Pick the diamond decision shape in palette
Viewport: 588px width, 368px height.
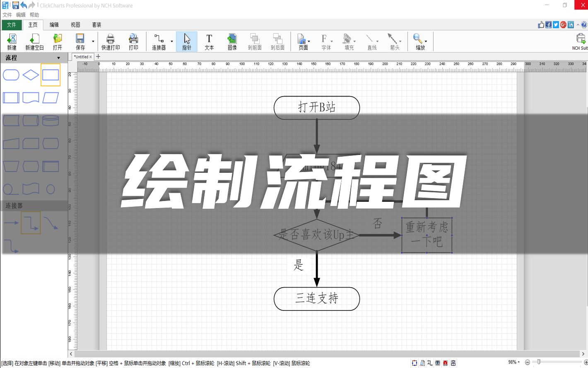[x=31, y=75]
